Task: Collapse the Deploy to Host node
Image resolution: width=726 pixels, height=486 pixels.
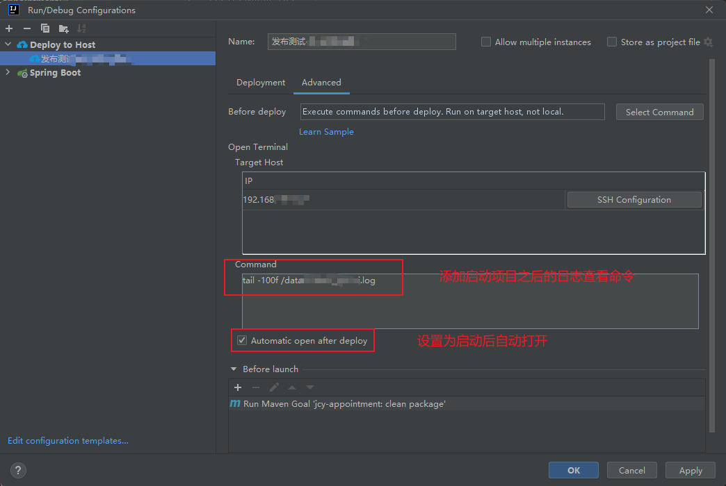Action: pyautogui.click(x=8, y=44)
